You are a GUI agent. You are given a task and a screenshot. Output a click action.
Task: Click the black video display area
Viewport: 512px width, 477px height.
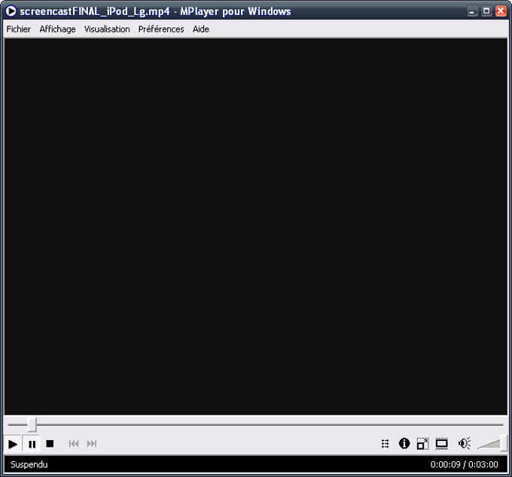[256, 226]
